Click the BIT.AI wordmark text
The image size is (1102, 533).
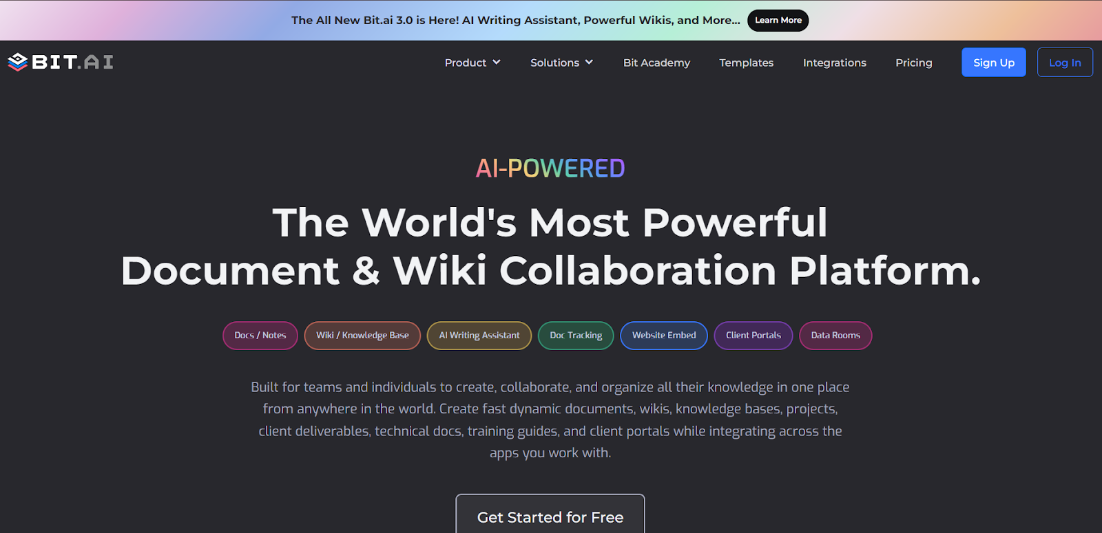click(x=72, y=62)
